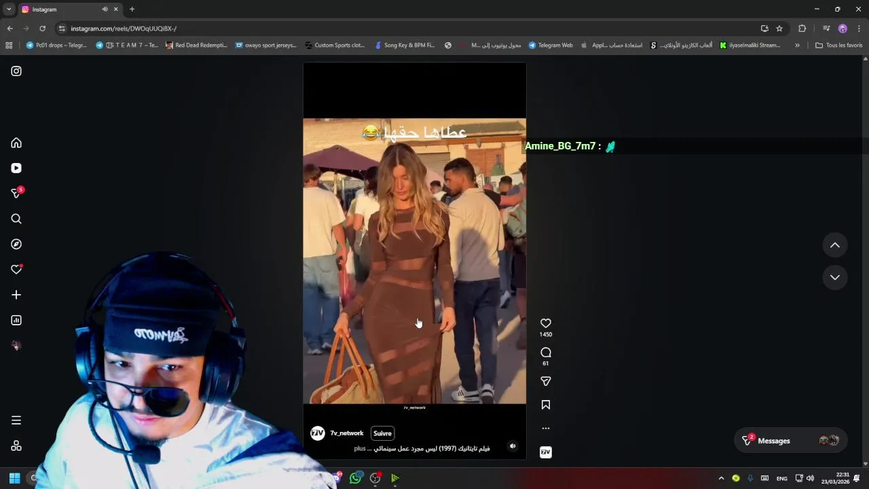Open direct messages icon with badge
The image size is (869, 489).
17,193
